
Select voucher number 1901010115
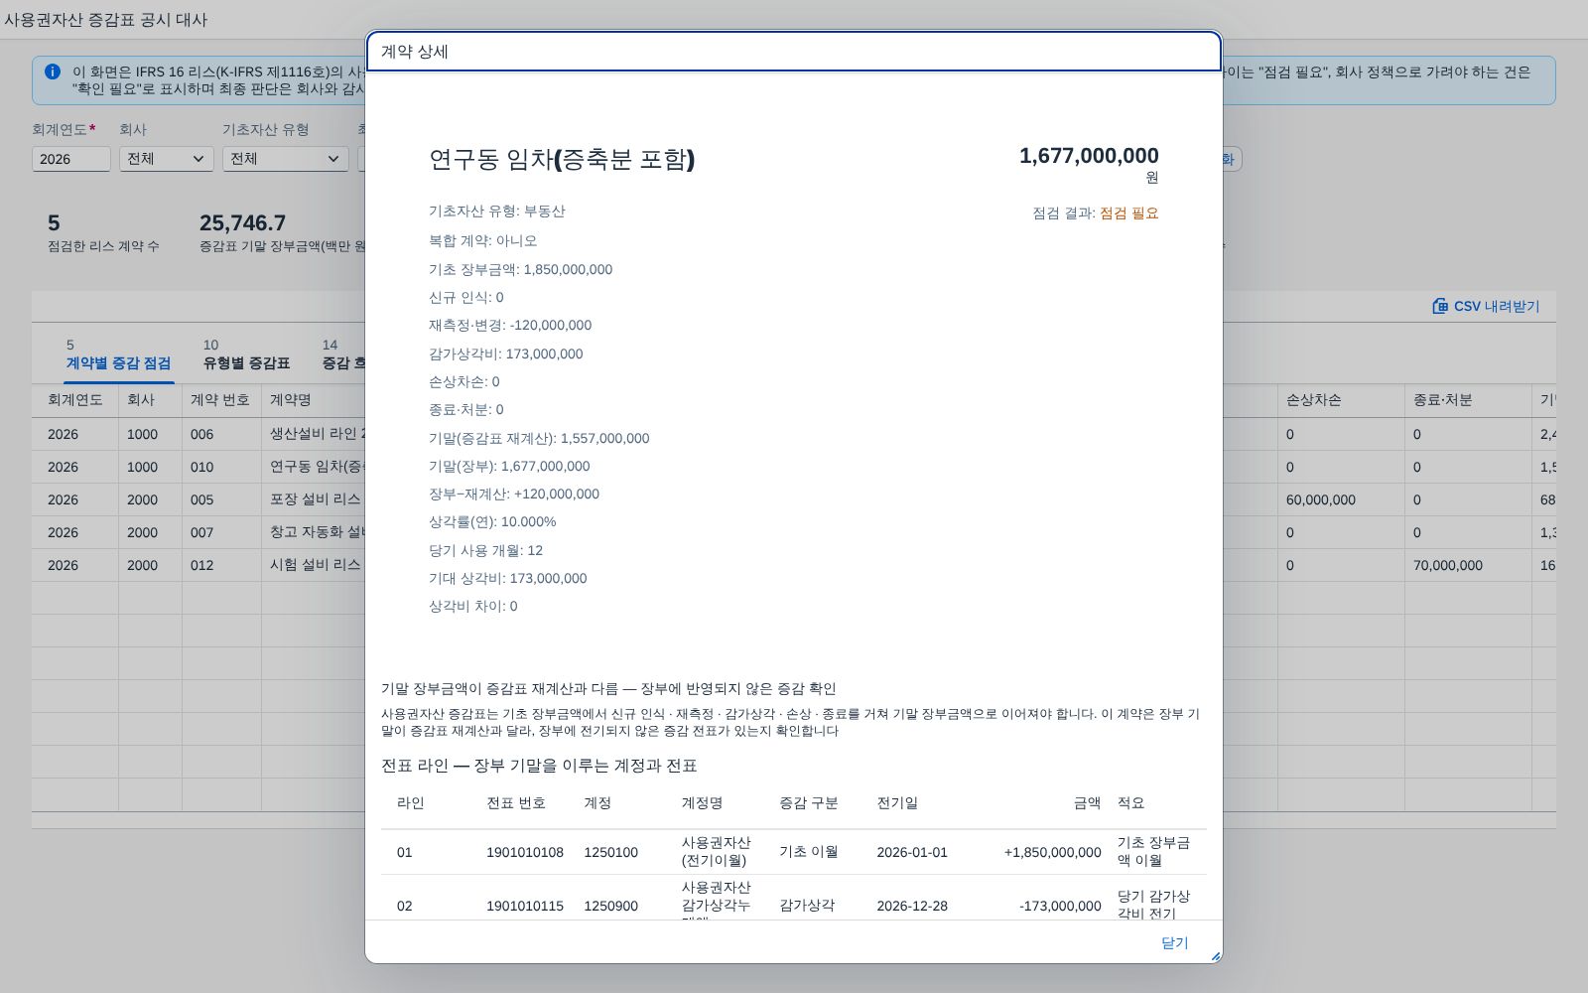525,906
